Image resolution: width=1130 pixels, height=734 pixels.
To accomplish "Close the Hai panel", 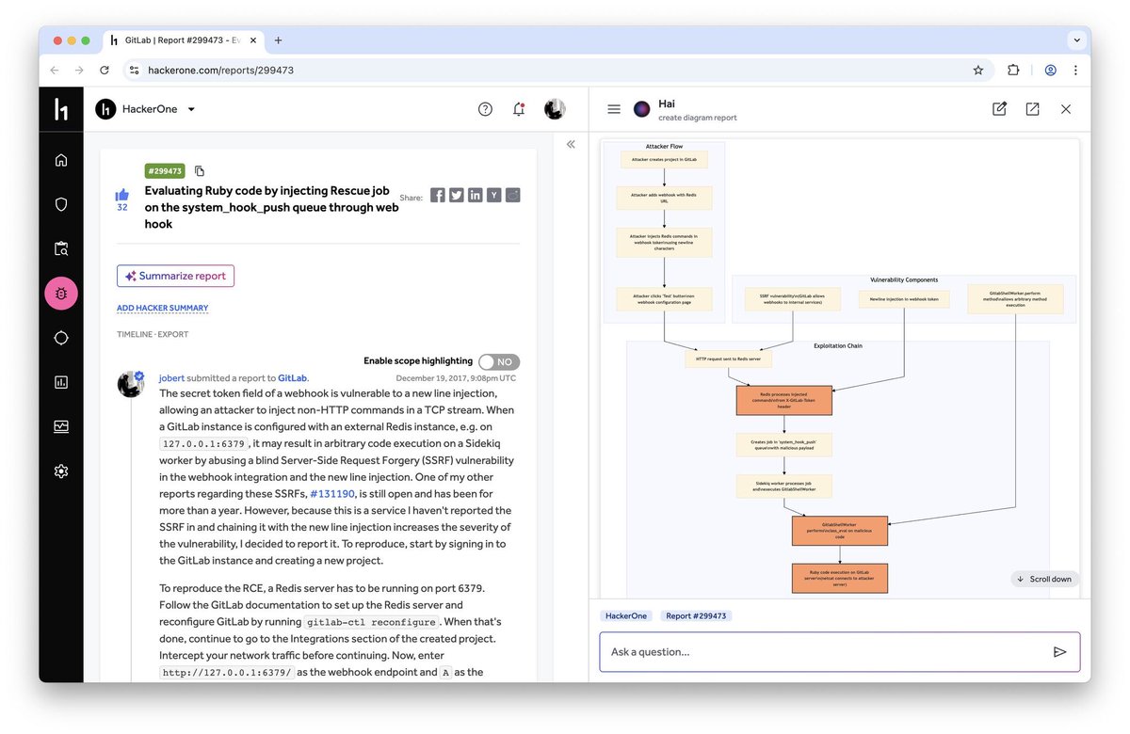I will [1066, 109].
